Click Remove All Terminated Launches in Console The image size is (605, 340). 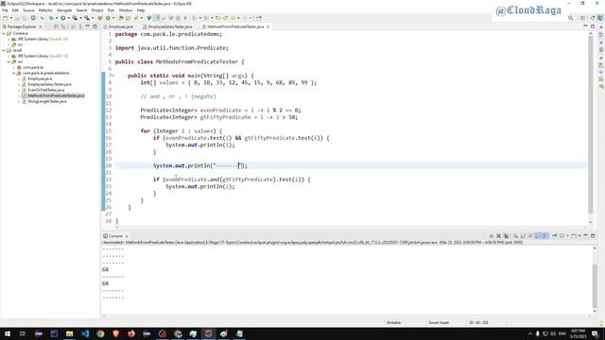coord(506,236)
